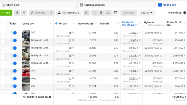Click the Quảng cáo blue tab icon
The width and height of the screenshot is (187, 105).
click(160, 5)
